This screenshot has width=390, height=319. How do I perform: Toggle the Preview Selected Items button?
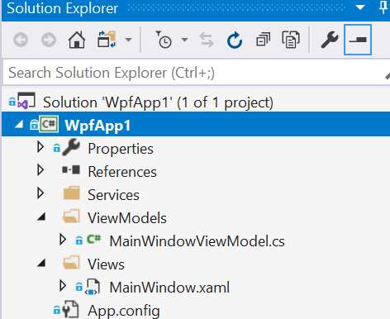[x=358, y=40]
